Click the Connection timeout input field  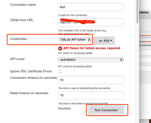point(91,80)
